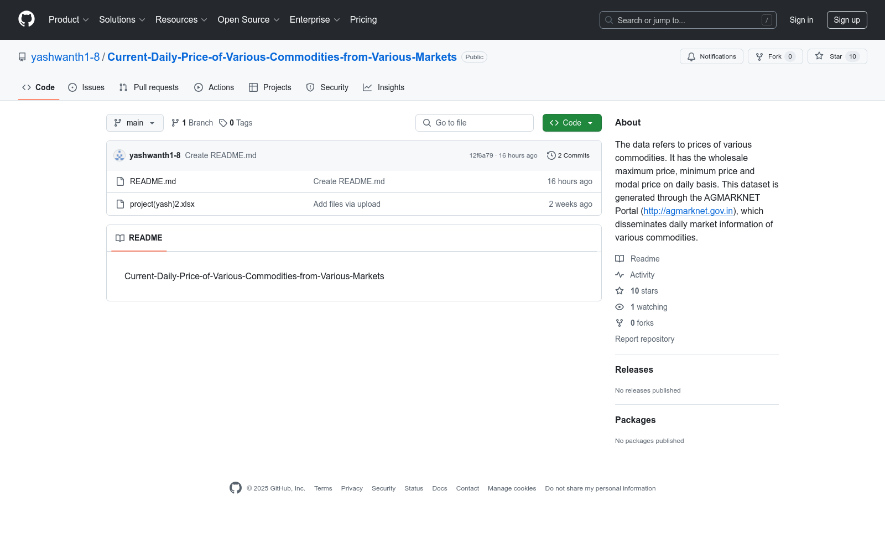The width and height of the screenshot is (885, 553).
Task: Click the history clock icon by 2 Commits
Action: tap(551, 155)
